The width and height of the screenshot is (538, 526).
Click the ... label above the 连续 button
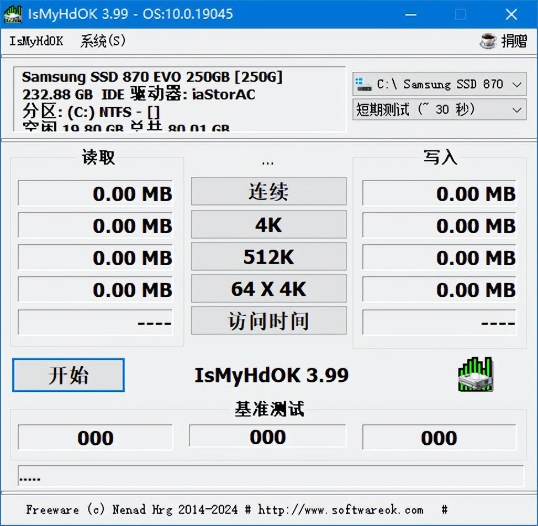coord(268,163)
